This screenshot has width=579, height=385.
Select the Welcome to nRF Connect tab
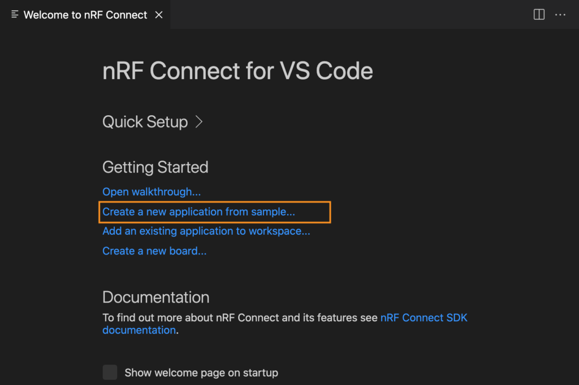coord(85,15)
